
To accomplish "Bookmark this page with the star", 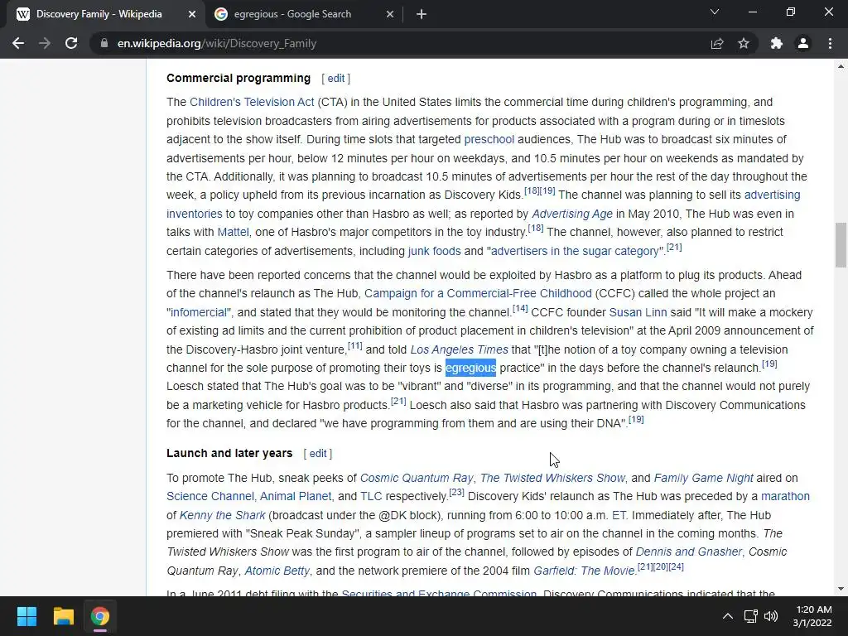I will [x=744, y=43].
